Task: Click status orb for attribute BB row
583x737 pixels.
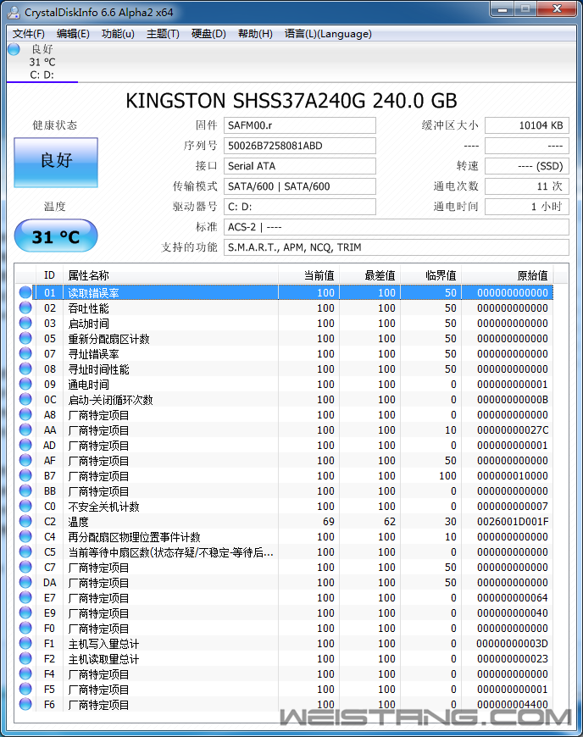Action: [25, 491]
